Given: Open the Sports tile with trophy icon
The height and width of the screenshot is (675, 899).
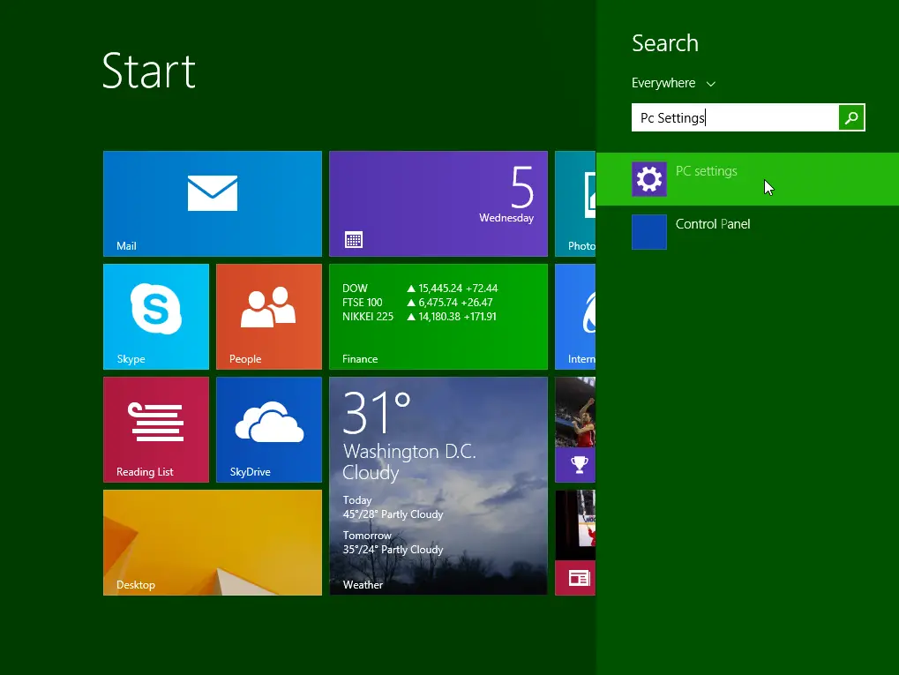Looking at the screenshot, I should (x=575, y=430).
